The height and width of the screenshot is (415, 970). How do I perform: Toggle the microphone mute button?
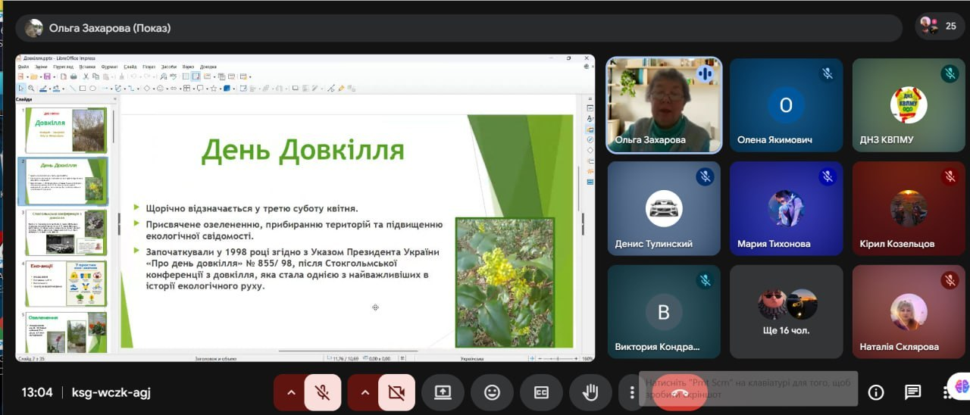322,392
